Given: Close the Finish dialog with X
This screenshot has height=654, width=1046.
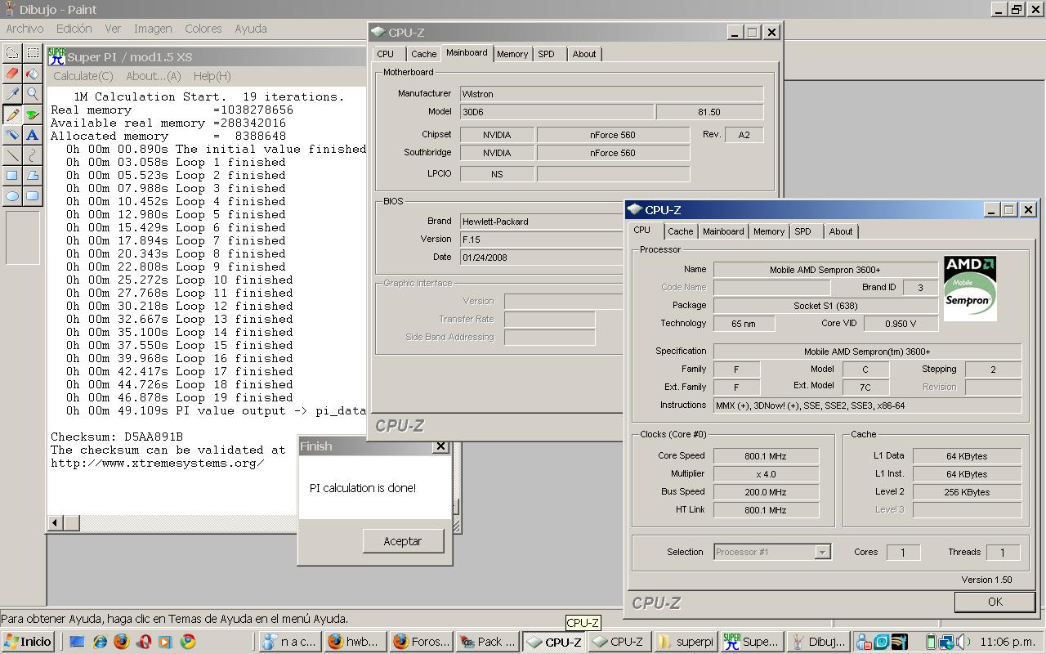Looking at the screenshot, I should pos(440,446).
